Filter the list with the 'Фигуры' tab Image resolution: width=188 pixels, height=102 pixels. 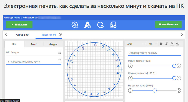coord(53,44)
